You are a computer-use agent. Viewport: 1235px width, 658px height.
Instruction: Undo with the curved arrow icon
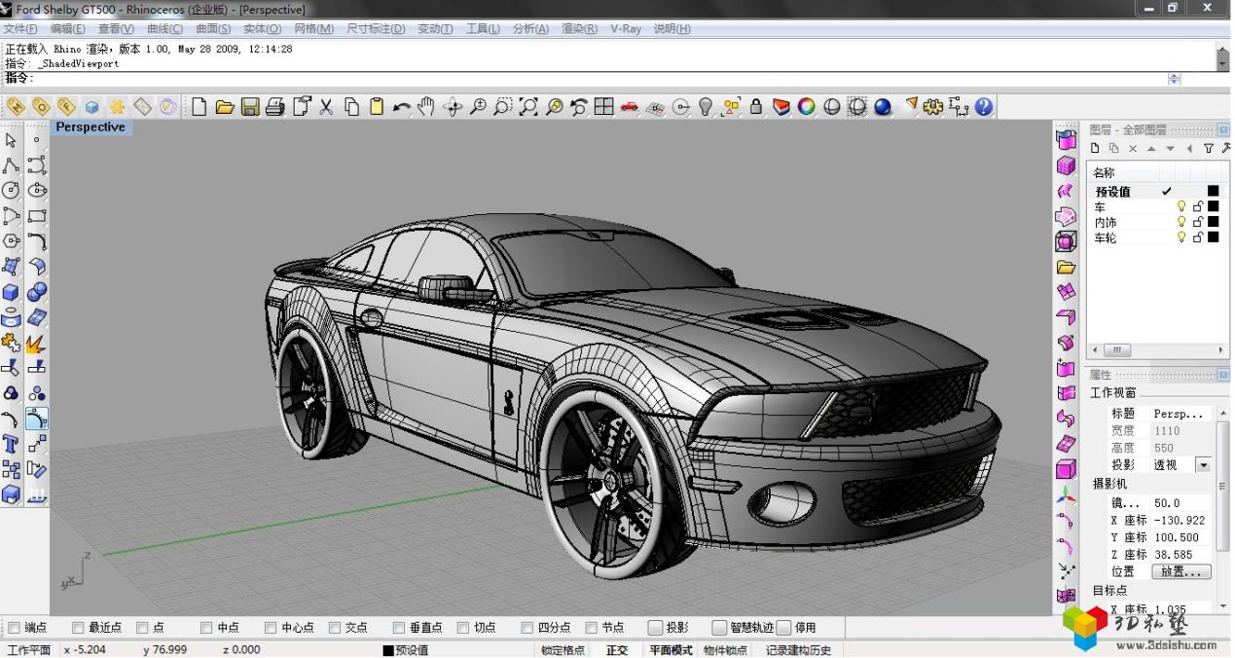pyautogui.click(x=402, y=107)
